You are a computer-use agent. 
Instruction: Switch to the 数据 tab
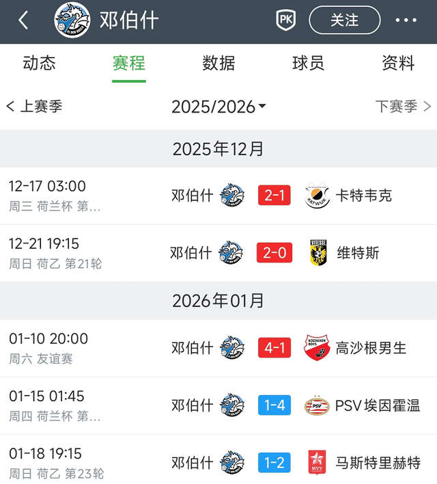218,64
